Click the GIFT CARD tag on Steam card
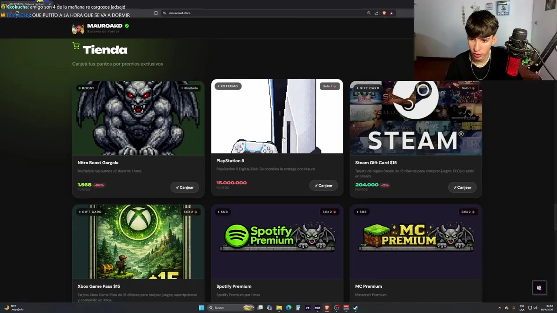 (368, 88)
